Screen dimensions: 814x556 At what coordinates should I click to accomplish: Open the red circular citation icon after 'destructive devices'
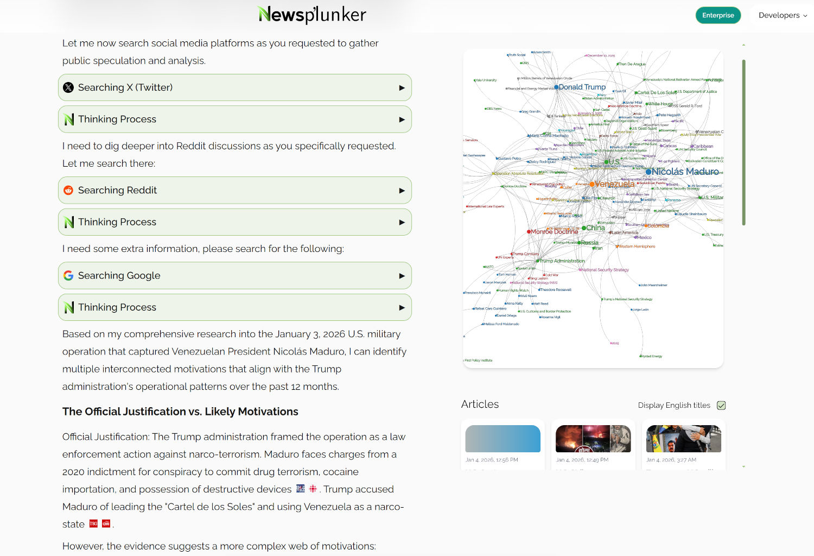(x=313, y=489)
